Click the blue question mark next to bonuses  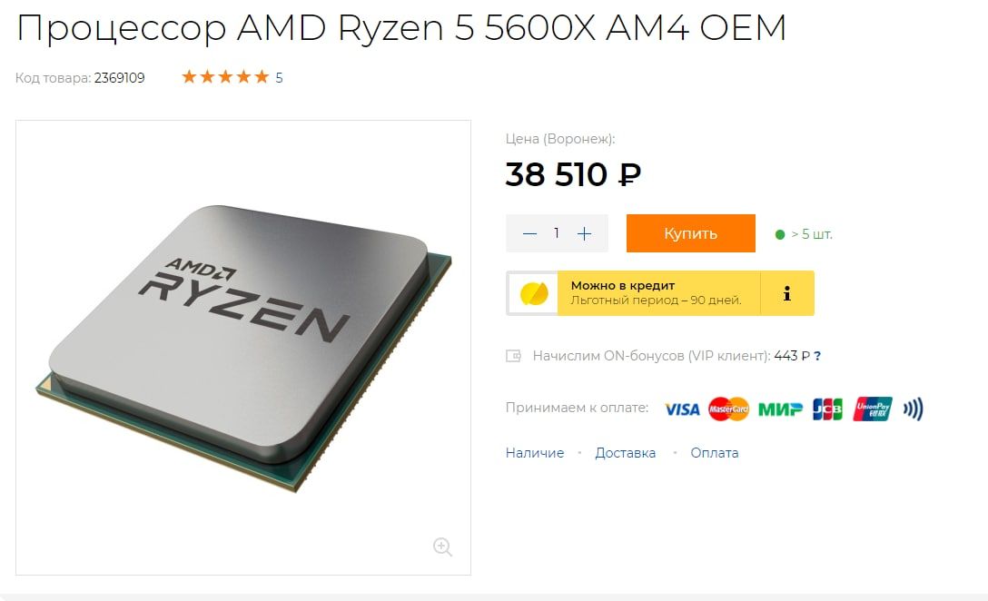pos(817,356)
